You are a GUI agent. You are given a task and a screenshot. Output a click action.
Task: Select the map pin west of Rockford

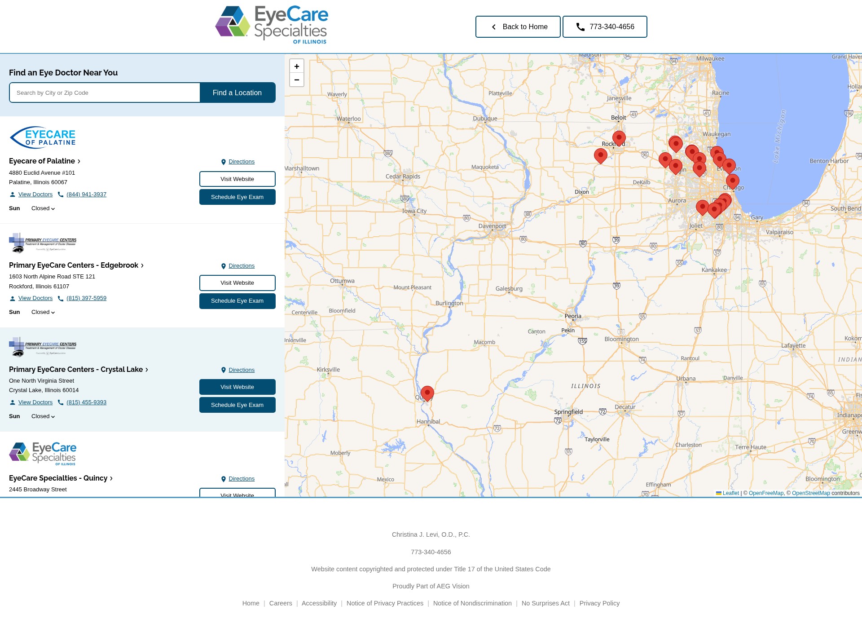(601, 155)
